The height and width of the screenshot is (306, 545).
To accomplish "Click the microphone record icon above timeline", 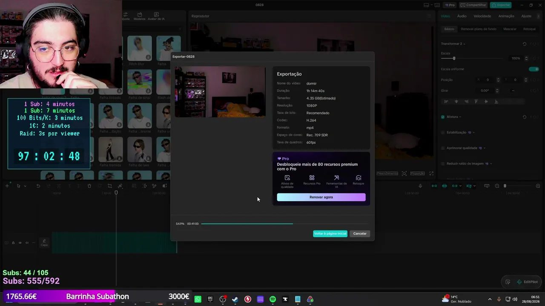I will click(x=420, y=186).
